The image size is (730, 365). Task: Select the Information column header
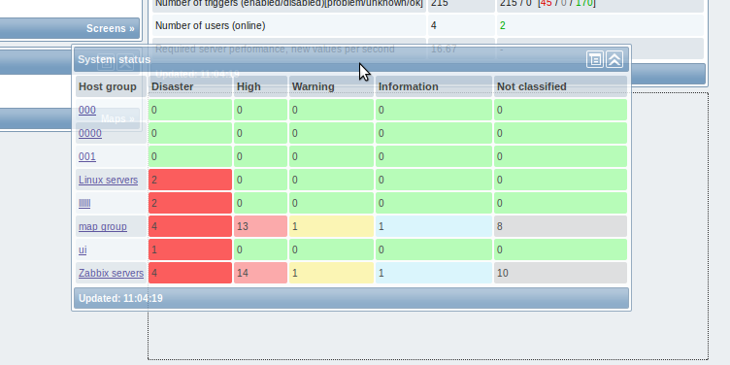coord(433,86)
